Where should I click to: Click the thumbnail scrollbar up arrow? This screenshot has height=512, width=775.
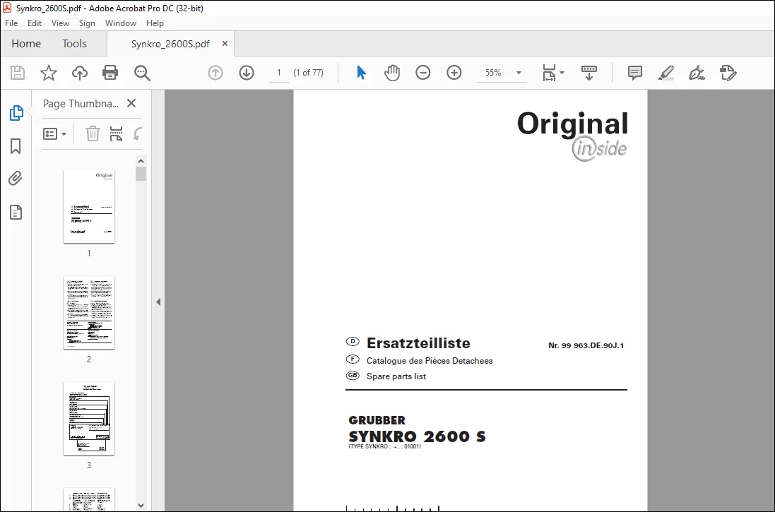click(141, 161)
